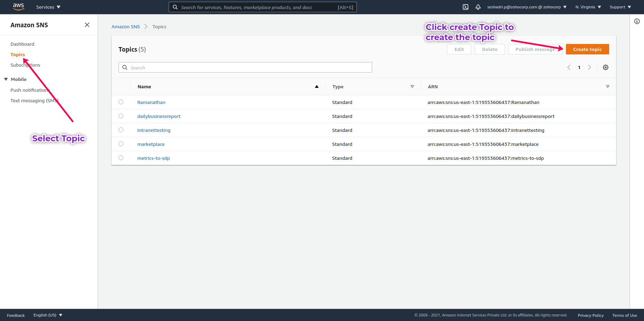Click the Edit button
Viewport: 644px width, 321px height.
click(459, 49)
